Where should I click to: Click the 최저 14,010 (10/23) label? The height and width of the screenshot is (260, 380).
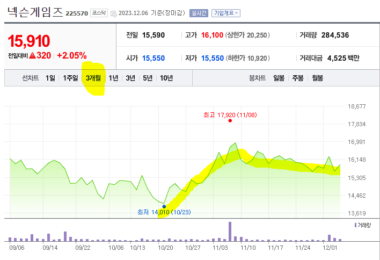(164, 212)
